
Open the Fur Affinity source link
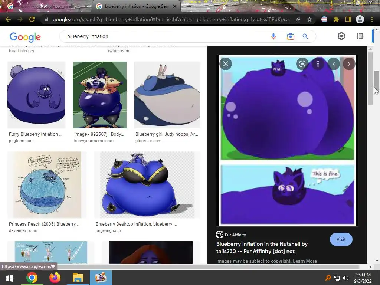tap(231, 235)
